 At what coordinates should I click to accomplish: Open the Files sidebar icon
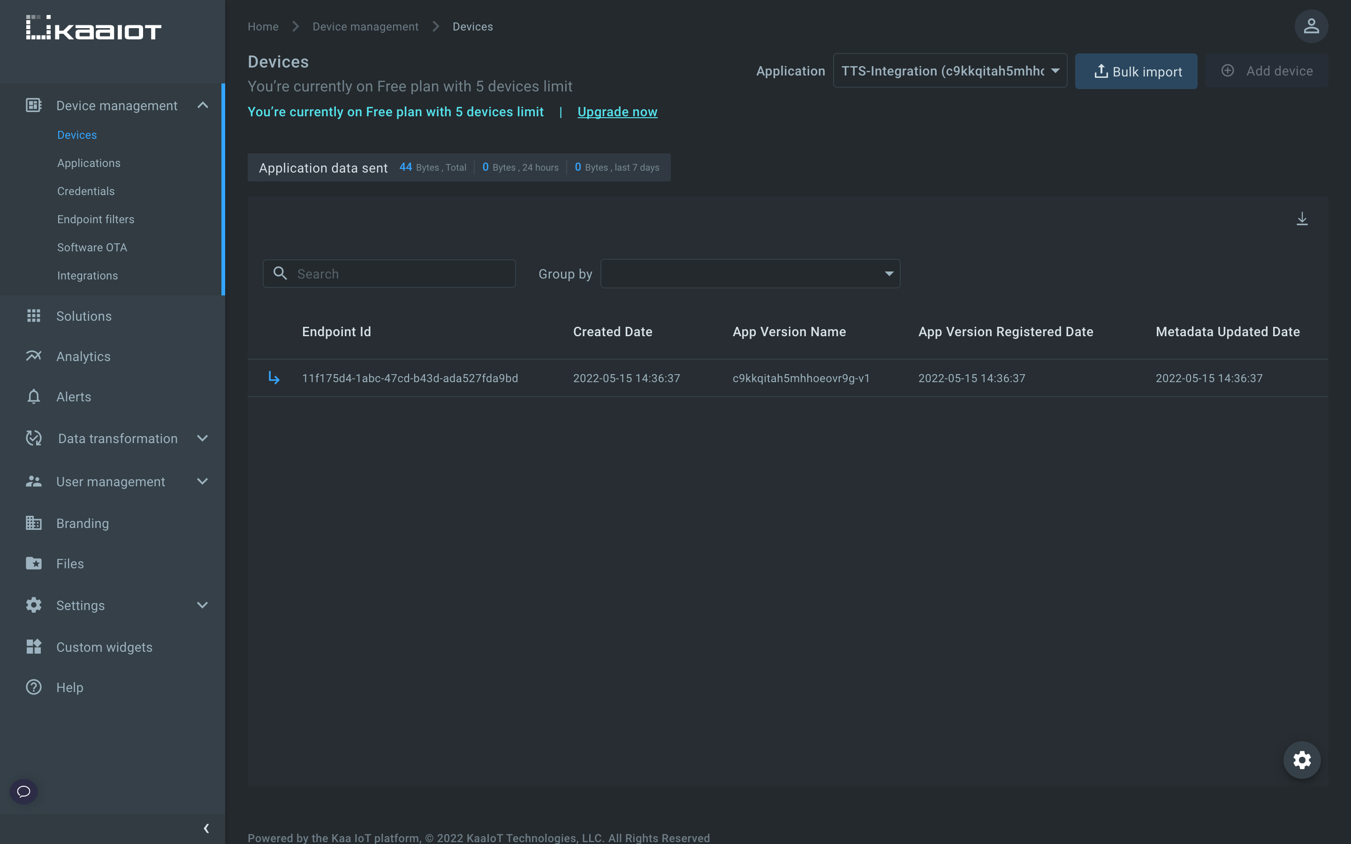33,563
